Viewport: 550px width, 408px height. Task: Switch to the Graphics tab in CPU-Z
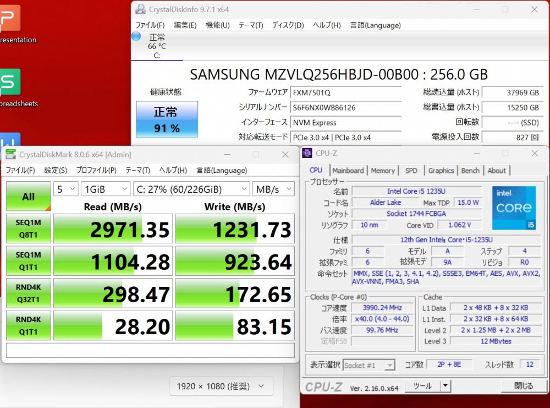[441, 171]
